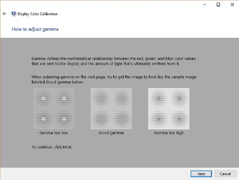The image size is (239, 180).
Task: Click the 'How to adjust gamma' heading
Action: coord(35,29)
